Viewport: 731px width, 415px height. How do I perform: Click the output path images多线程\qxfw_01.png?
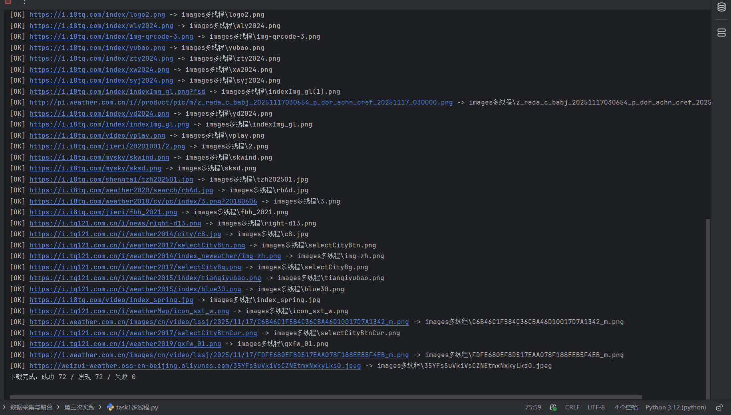[x=283, y=344]
